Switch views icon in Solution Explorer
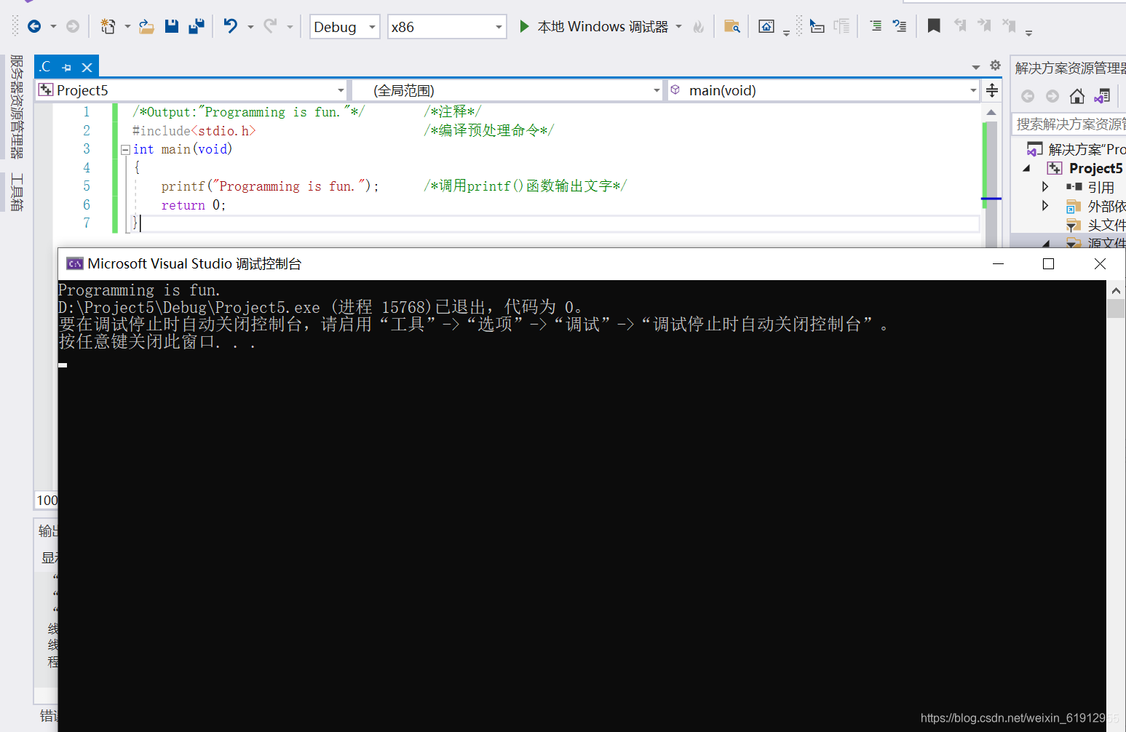 [x=1102, y=96]
